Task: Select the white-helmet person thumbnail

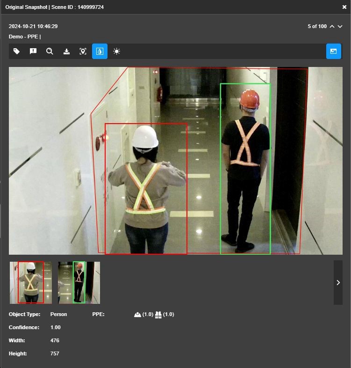Action: pyautogui.click(x=31, y=283)
